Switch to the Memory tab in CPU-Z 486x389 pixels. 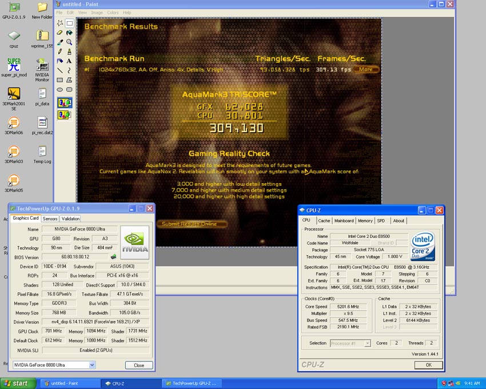point(365,221)
